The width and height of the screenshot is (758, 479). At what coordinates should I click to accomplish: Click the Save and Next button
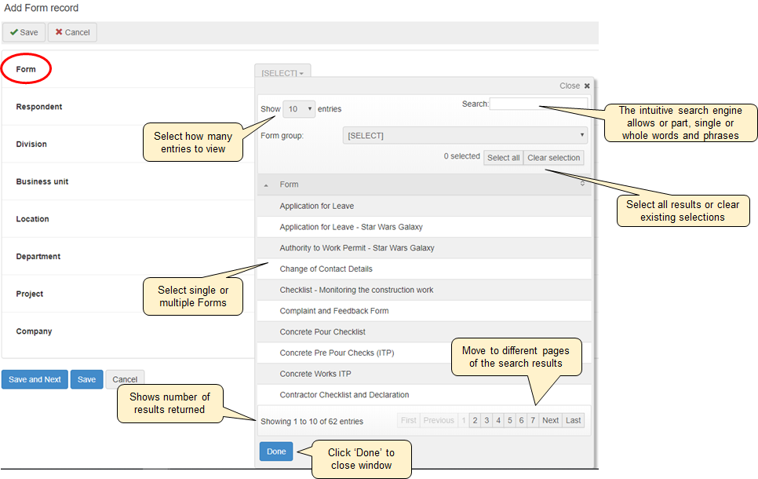click(x=35, y=379)
